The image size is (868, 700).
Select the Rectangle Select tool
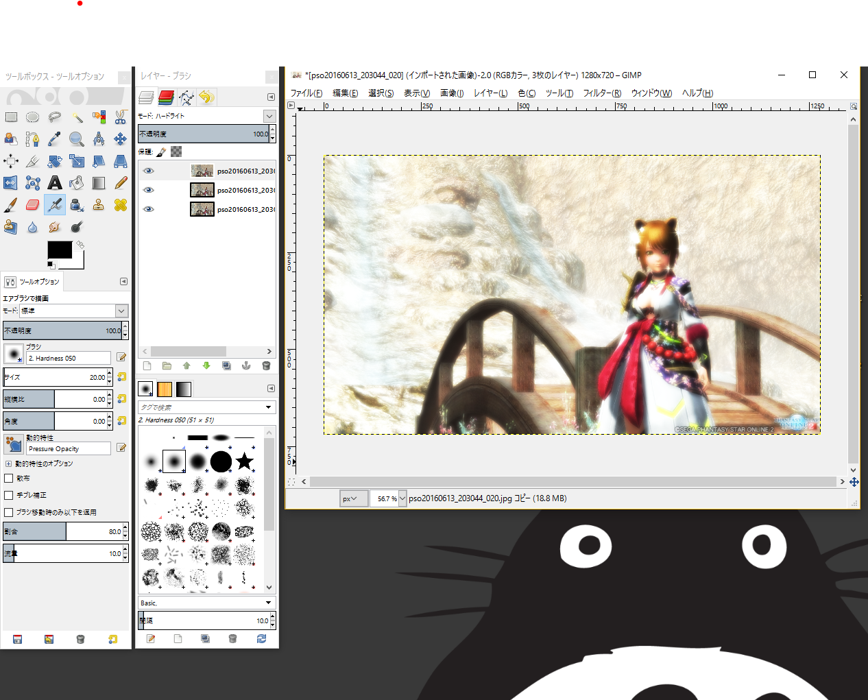(11, 117)
